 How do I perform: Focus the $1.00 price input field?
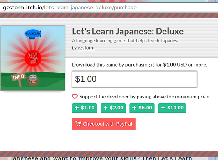[134, 79]
